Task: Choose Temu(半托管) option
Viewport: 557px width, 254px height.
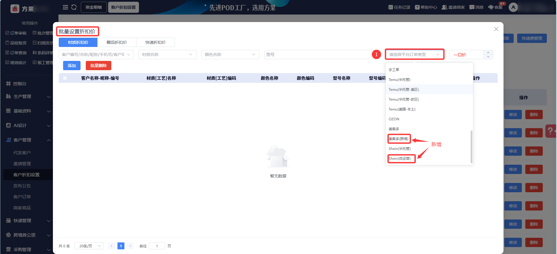Action: [429, 79]
